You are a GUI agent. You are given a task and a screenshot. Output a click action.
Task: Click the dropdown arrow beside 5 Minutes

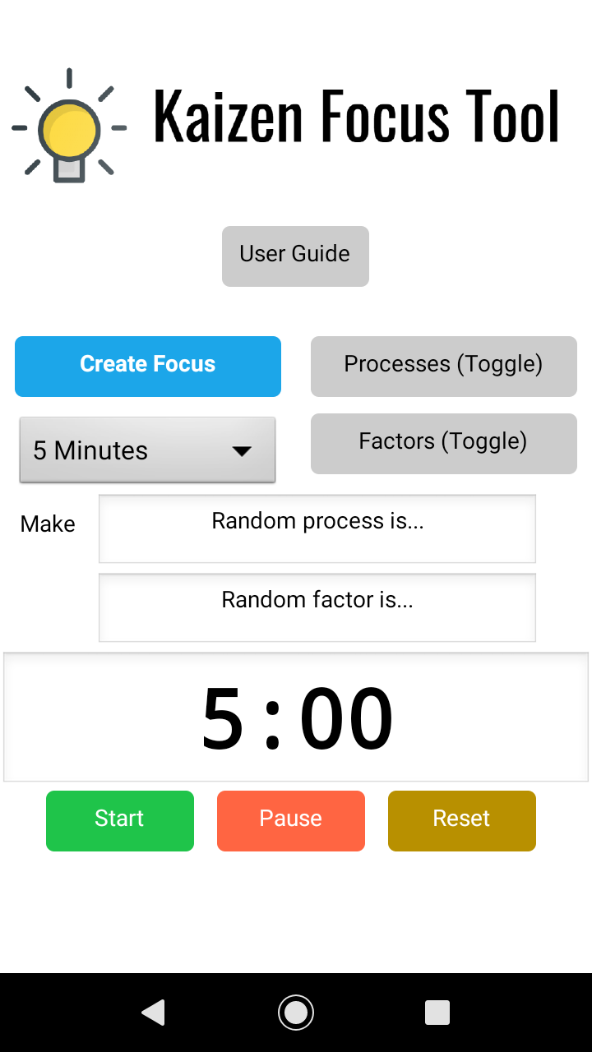pos(241,450)
